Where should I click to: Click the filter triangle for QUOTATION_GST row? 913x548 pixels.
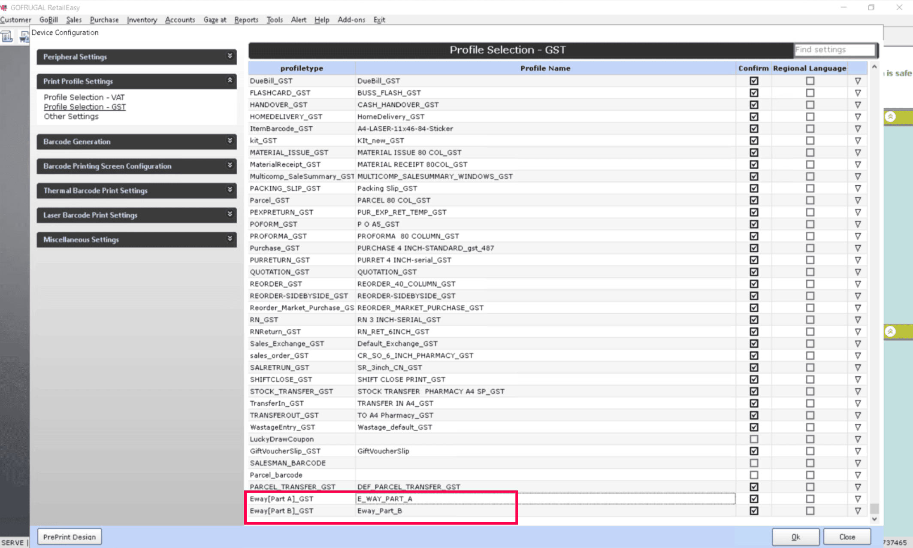click(858, 272)
